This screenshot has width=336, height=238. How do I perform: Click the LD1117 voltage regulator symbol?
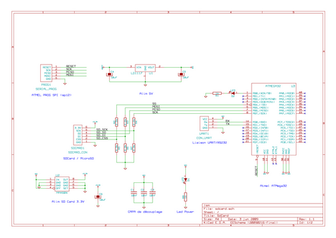point(145,68)
